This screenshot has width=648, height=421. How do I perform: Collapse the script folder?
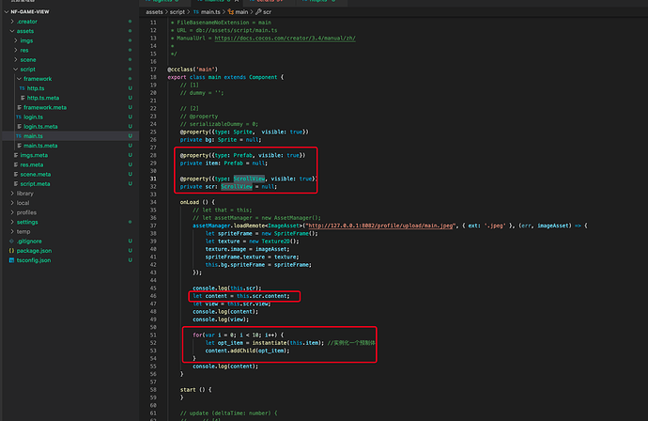[x=28, y=70]
